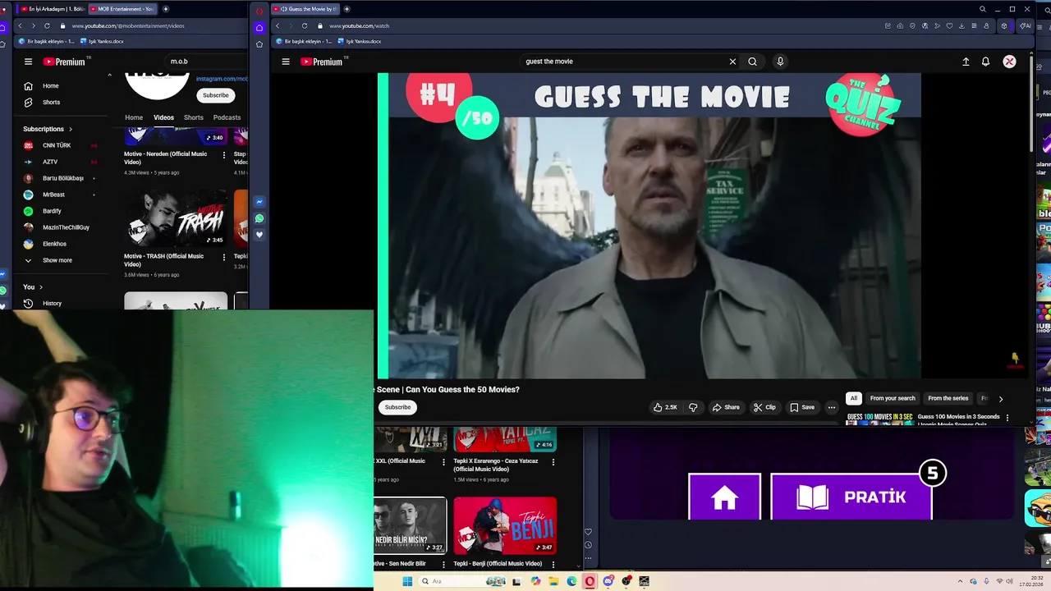Open Opera Aria AI button
This screenshot has width=1051, height=591.
[1025, 25]
